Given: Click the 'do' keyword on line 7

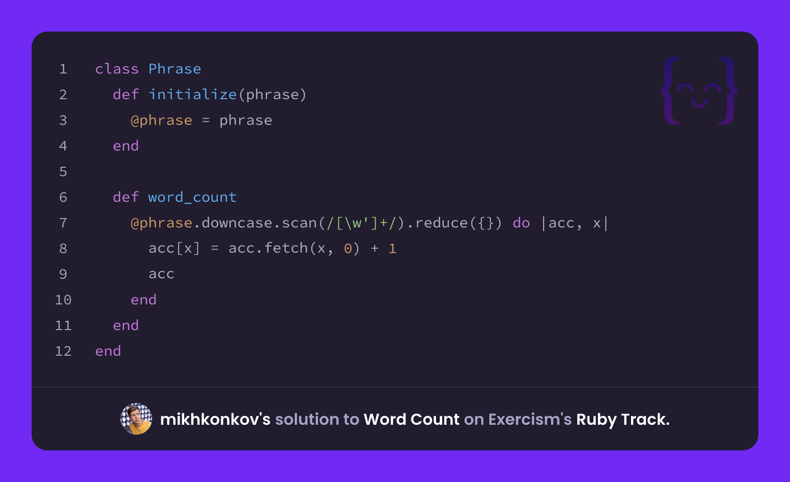Looking at the screenshot, I should pos(521,222).
